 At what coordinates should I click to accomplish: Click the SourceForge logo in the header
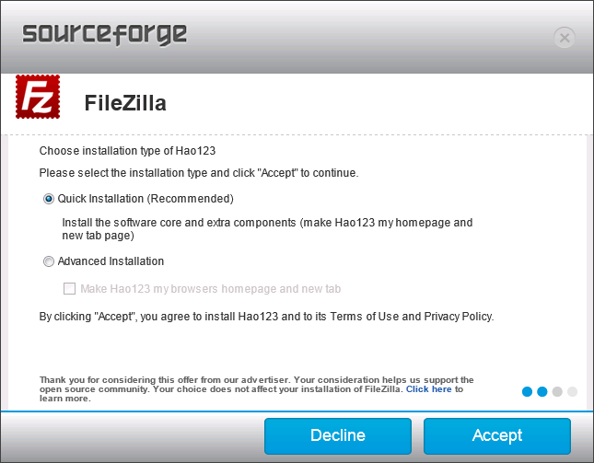point(105,34)
